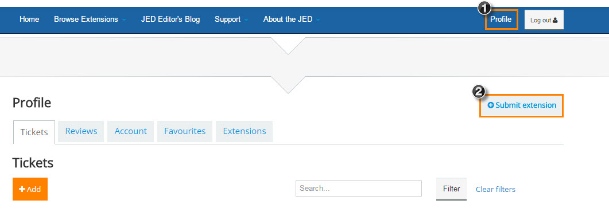Click the Clear filters link
Viewport: 609px width, 212px height.
tap(495, 189)
